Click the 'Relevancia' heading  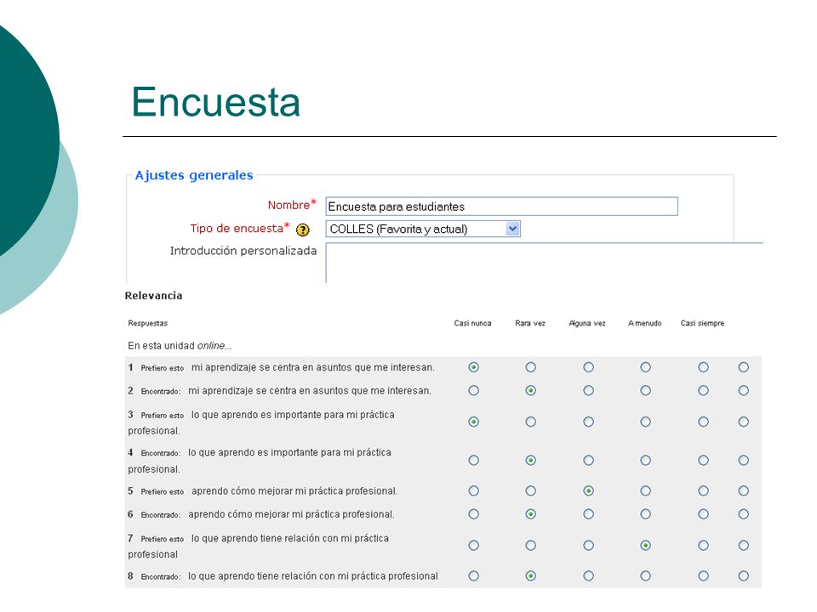point(154,296)
